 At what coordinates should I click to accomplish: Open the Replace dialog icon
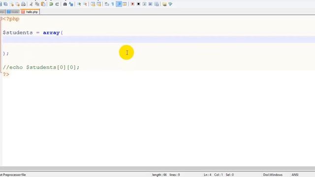tap(71, 4)
